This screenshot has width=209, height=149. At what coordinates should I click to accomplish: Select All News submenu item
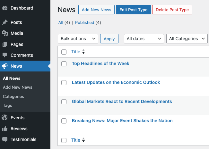(x=12, y=78)
